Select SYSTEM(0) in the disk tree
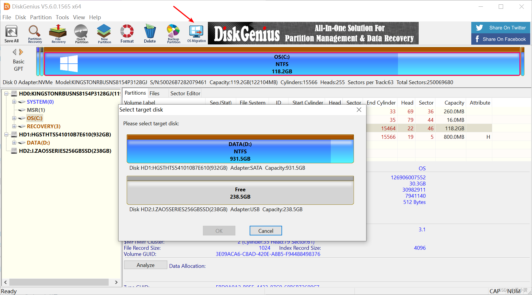The height and width of the screenshot is (295, 532). tap(40, 102)
